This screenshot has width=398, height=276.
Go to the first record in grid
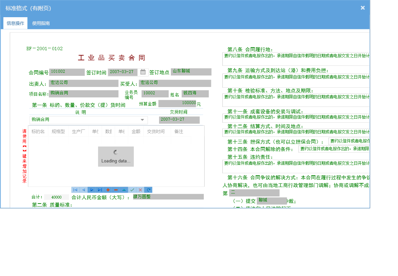click(x=75, y=190)
